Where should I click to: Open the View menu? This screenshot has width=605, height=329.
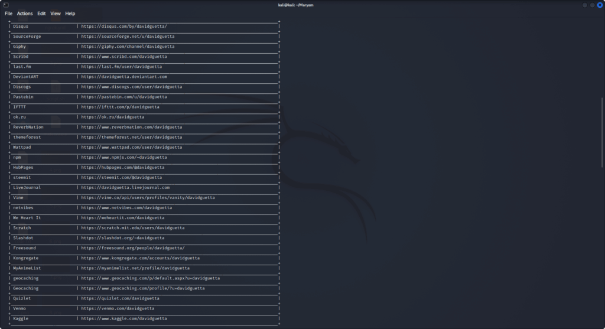click(56, 13)
